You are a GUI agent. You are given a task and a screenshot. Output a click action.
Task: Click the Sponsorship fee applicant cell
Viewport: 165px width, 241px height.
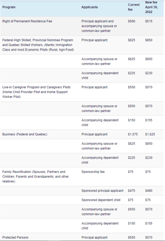(93, 172)
